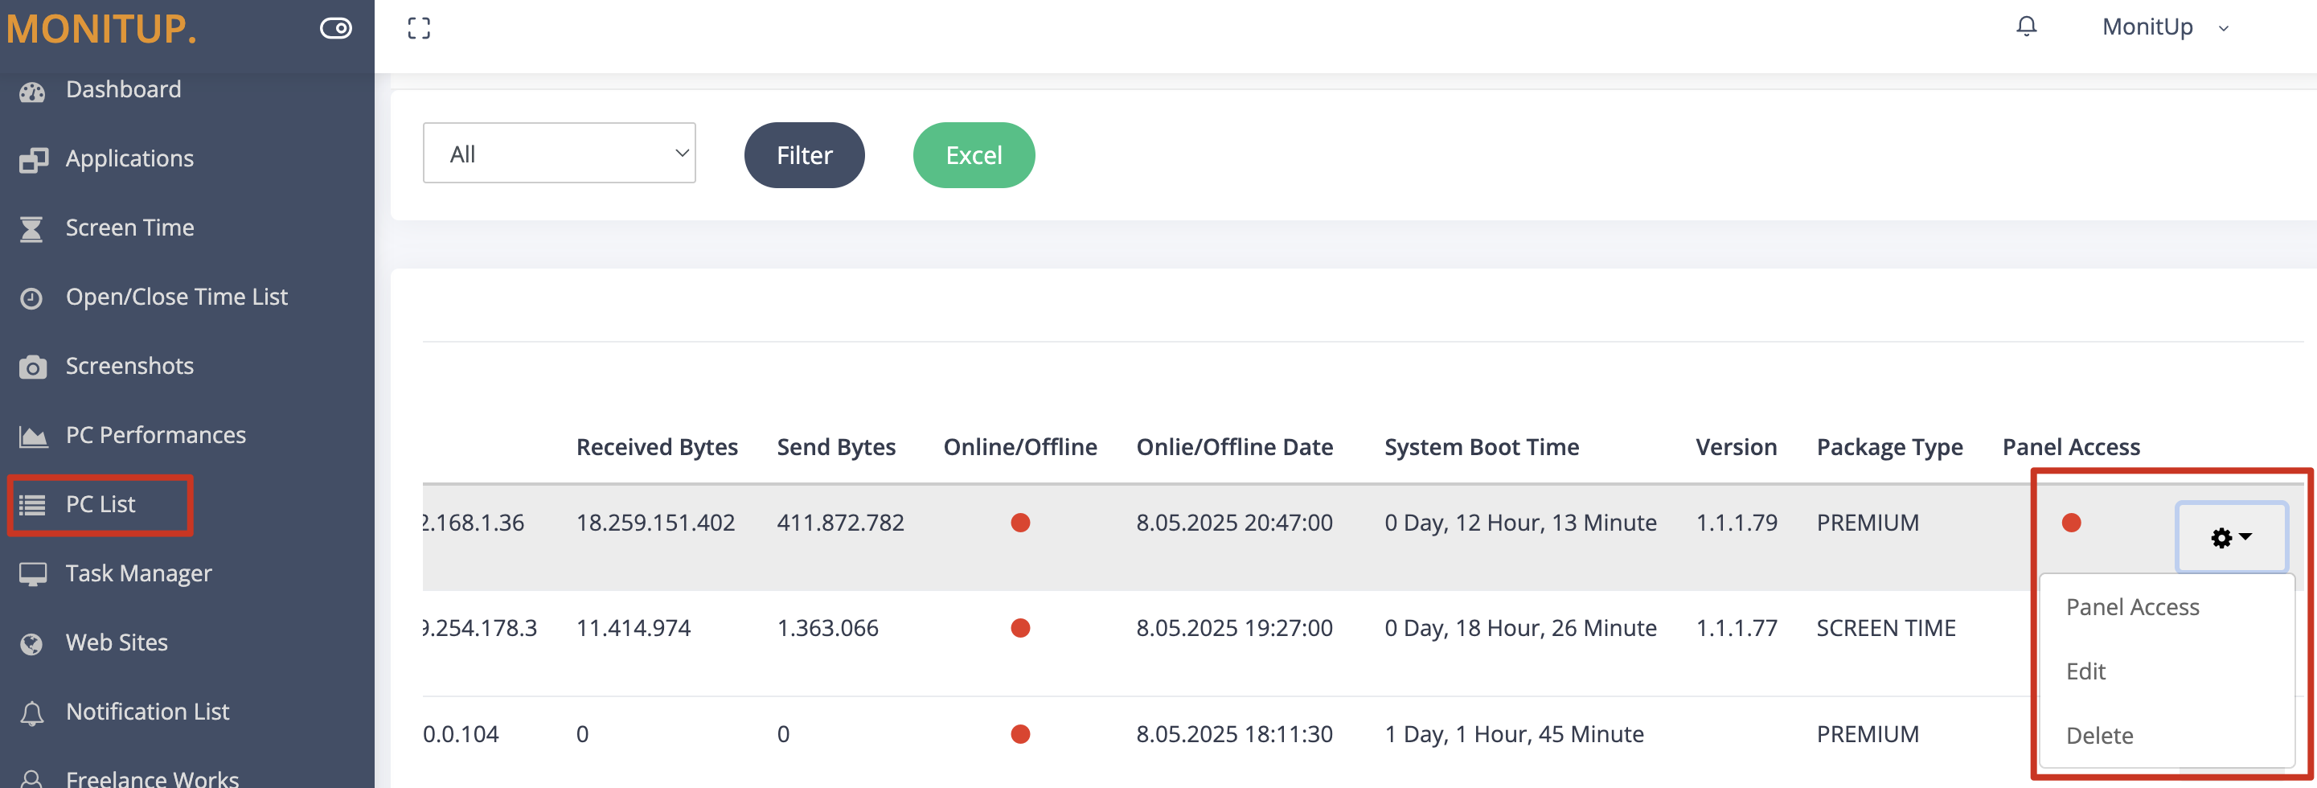Open Task Manager page
Screen dimensions: 2317x788
coord(138,574)
